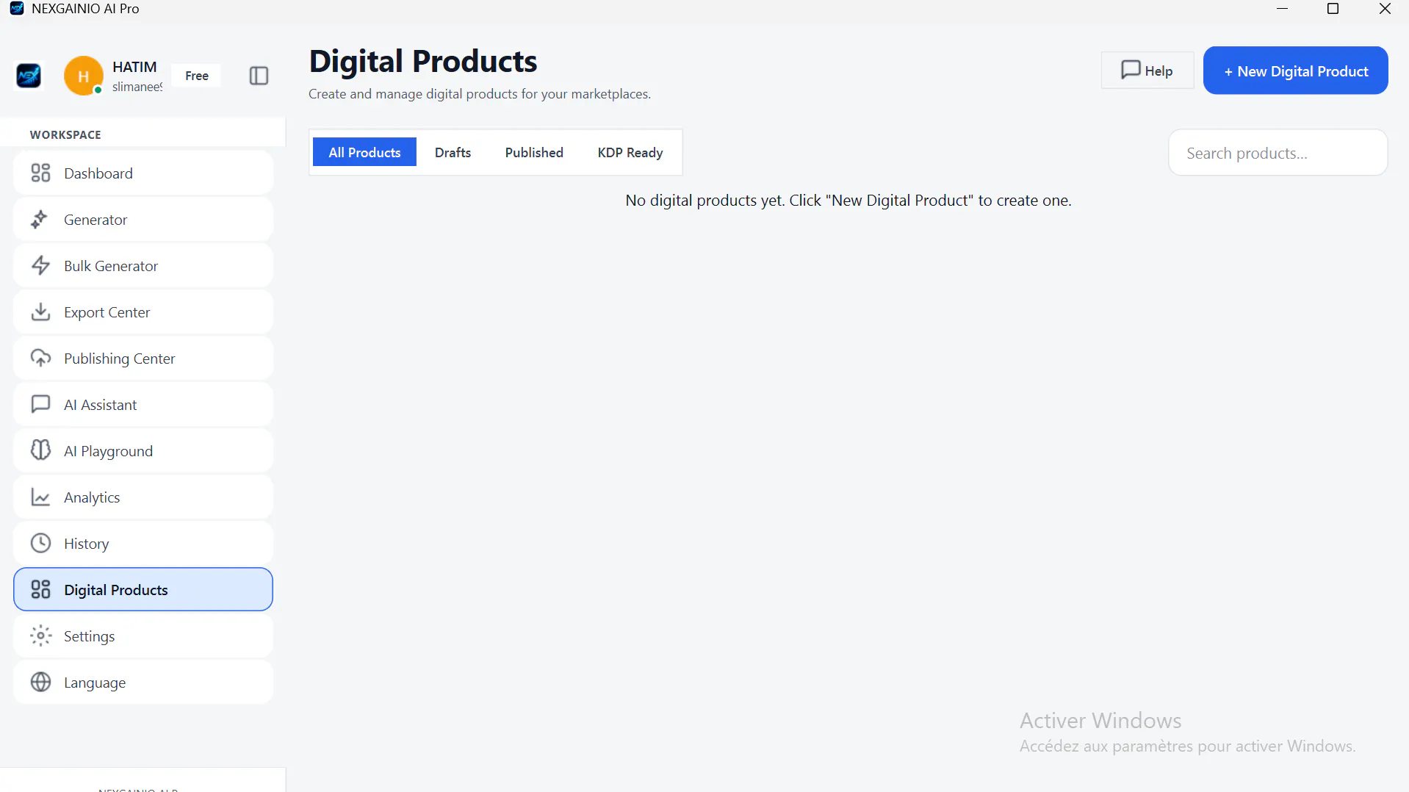
Task: Click the HATIM username text
Action: pyautogui.click(x=134, y=67)
